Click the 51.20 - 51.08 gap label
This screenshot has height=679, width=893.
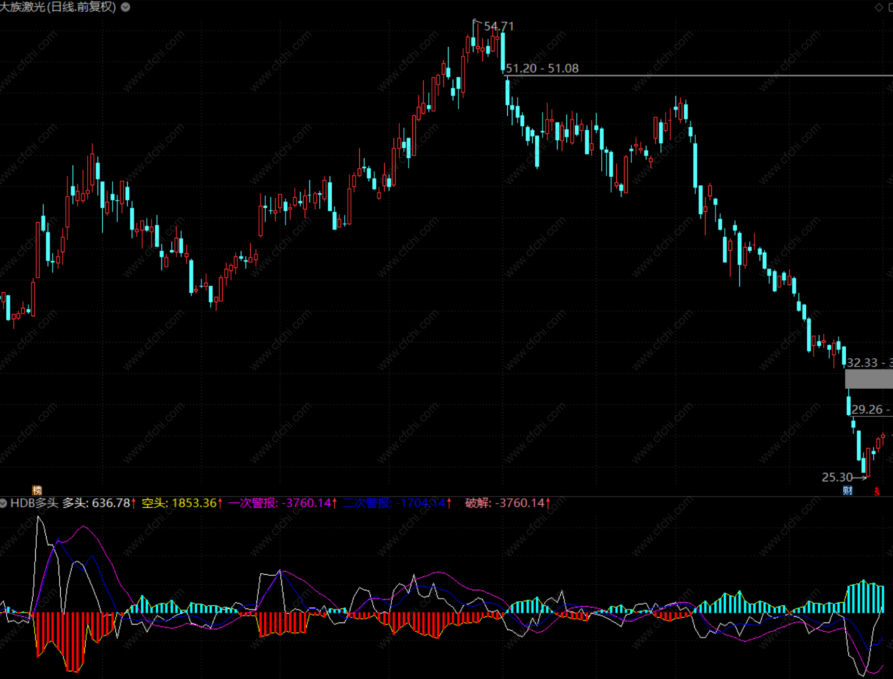[542, 69]
